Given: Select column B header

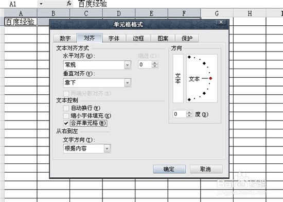Looking at the screenshot, I should pyautogui.click(x=54, y=13).
